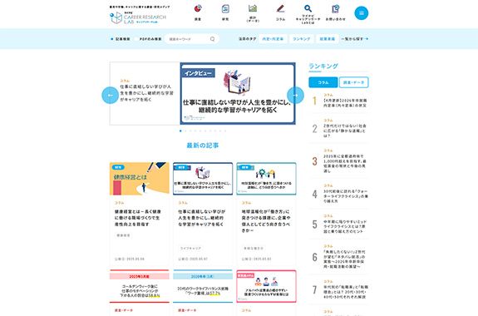The height and width of the screenshot is (316, 478).
Task: Click the ランキング sidebar heading
Action: (323, 67)
